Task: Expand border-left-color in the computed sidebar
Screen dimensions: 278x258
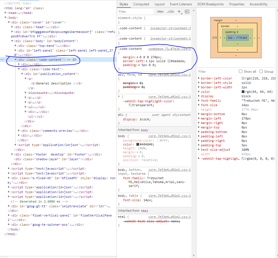Action: (199, 79)
